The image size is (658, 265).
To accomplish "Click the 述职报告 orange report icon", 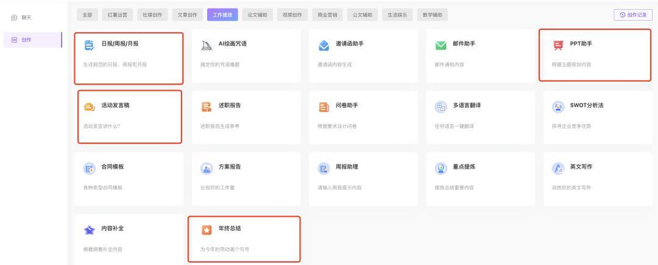I will point(207,107).
